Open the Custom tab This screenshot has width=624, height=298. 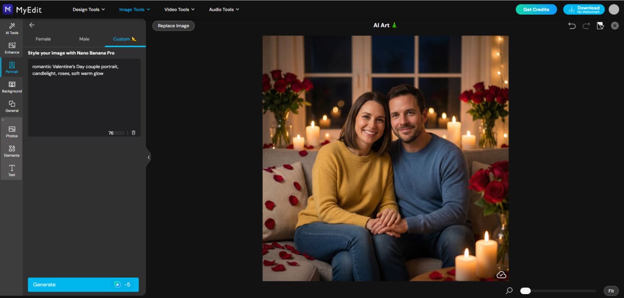click(x=122, y=38)
